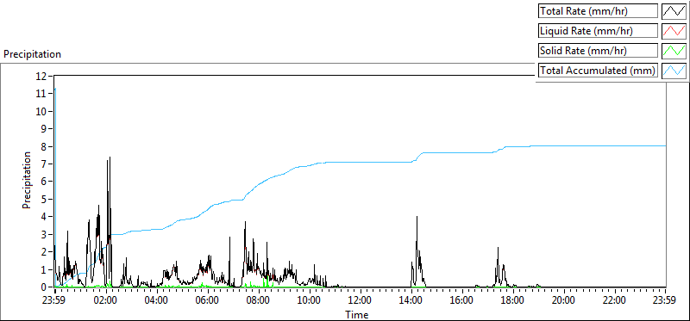Viewport: 690px width, 321px height.
Task: Click the 22:00 time tick label
Action: click(615, 301)
